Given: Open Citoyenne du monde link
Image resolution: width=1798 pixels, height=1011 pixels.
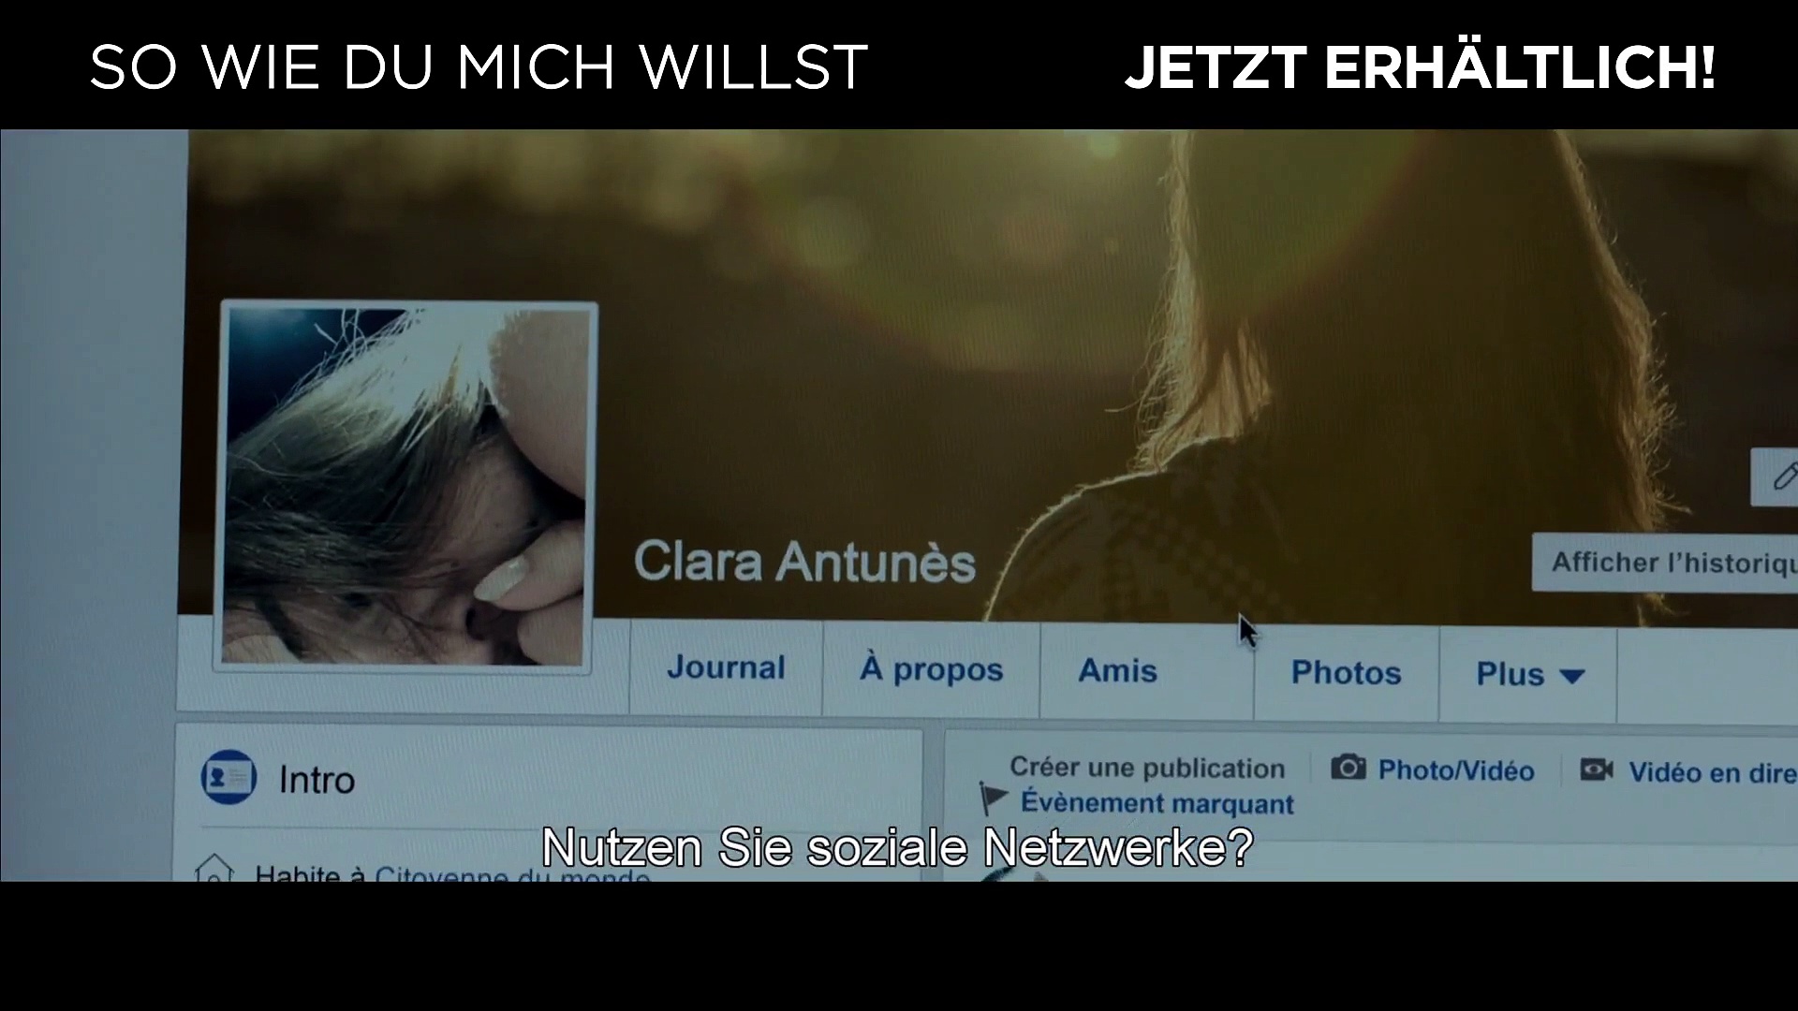Looking at the screenshot, I should pyautogui.click(x=511, y=875).
